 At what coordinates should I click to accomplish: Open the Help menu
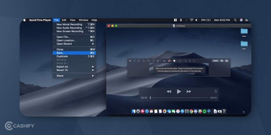click(94, 20)
